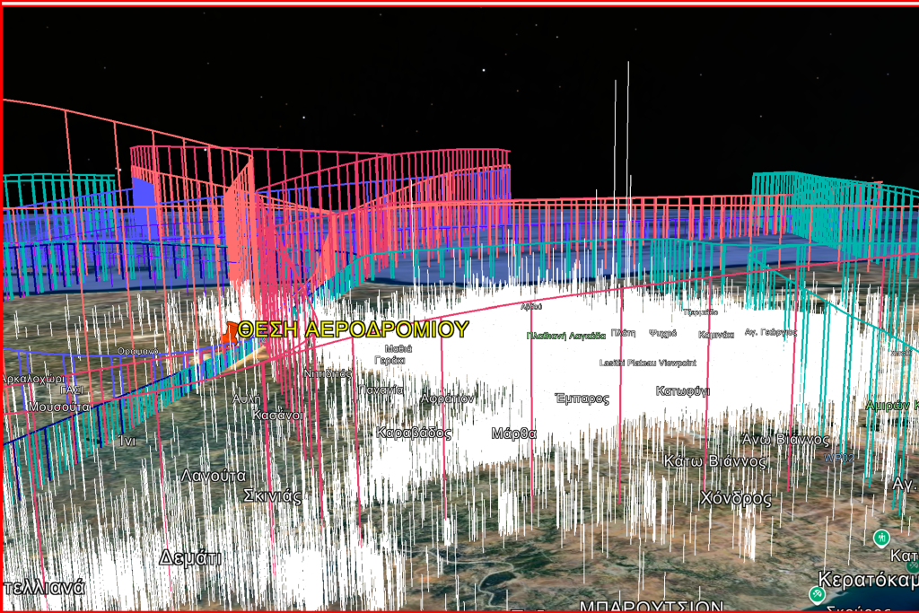The height and width of the screenshot is (613, 919).
Task: Open the green beach marker on the coastline
Action: click(817, 594)
